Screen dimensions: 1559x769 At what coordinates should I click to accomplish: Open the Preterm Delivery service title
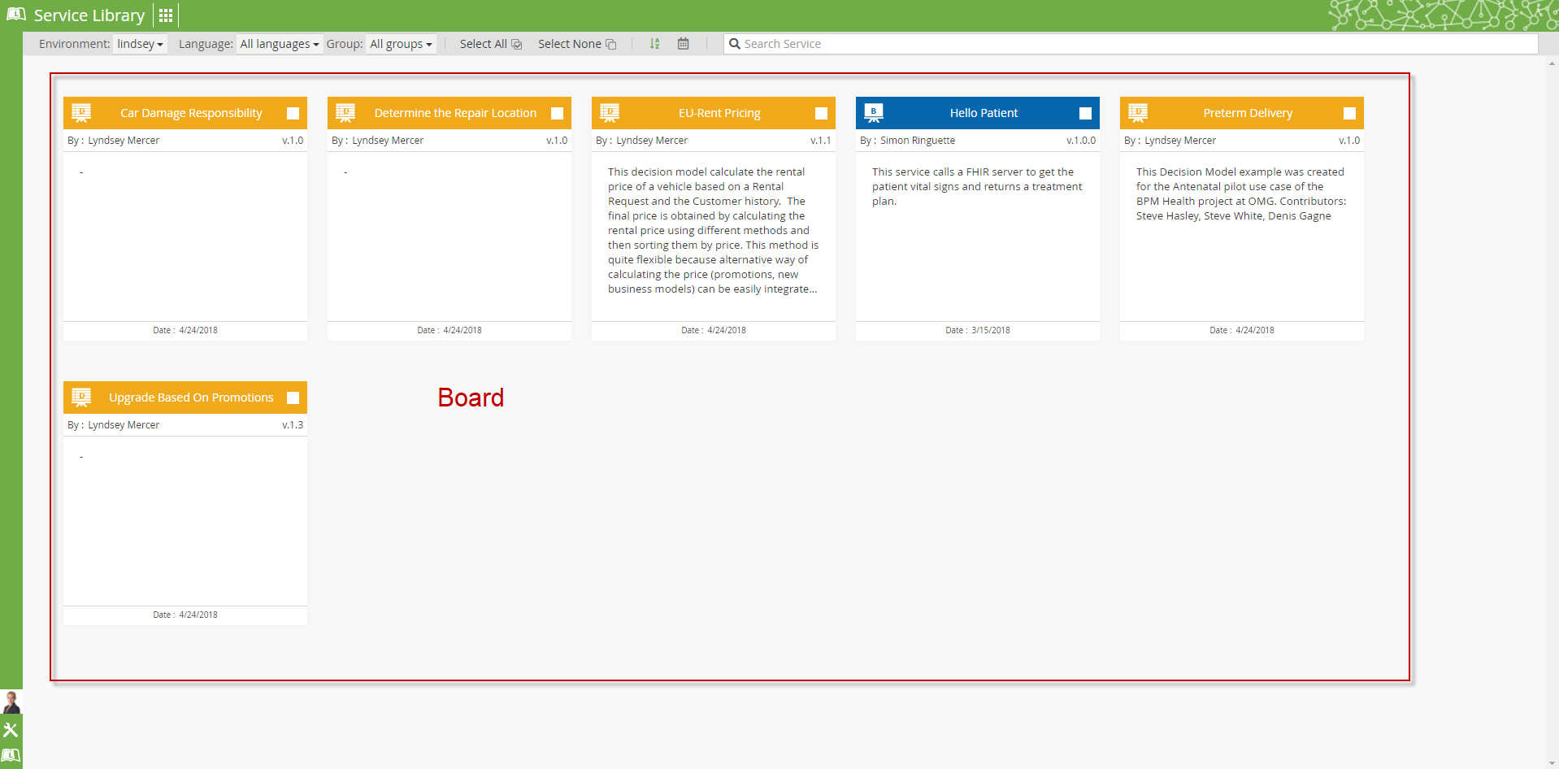1248,113
